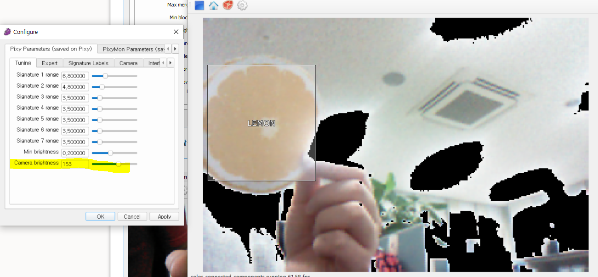Image resolution: width=598 pixels, height=277 pixels.
Task: Click the Signature 4 range label
Action: click(x=38, y=108)
